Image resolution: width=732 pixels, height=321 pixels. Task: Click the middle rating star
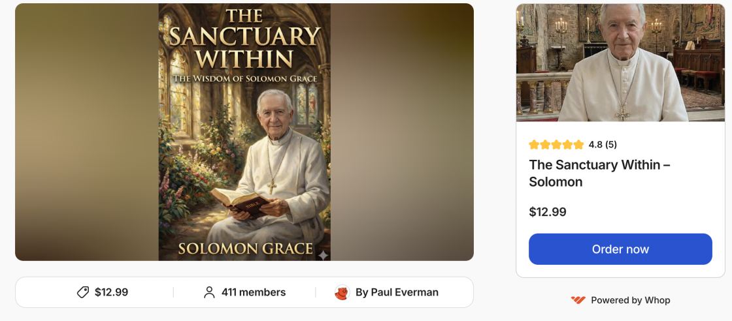coord(556,145)
